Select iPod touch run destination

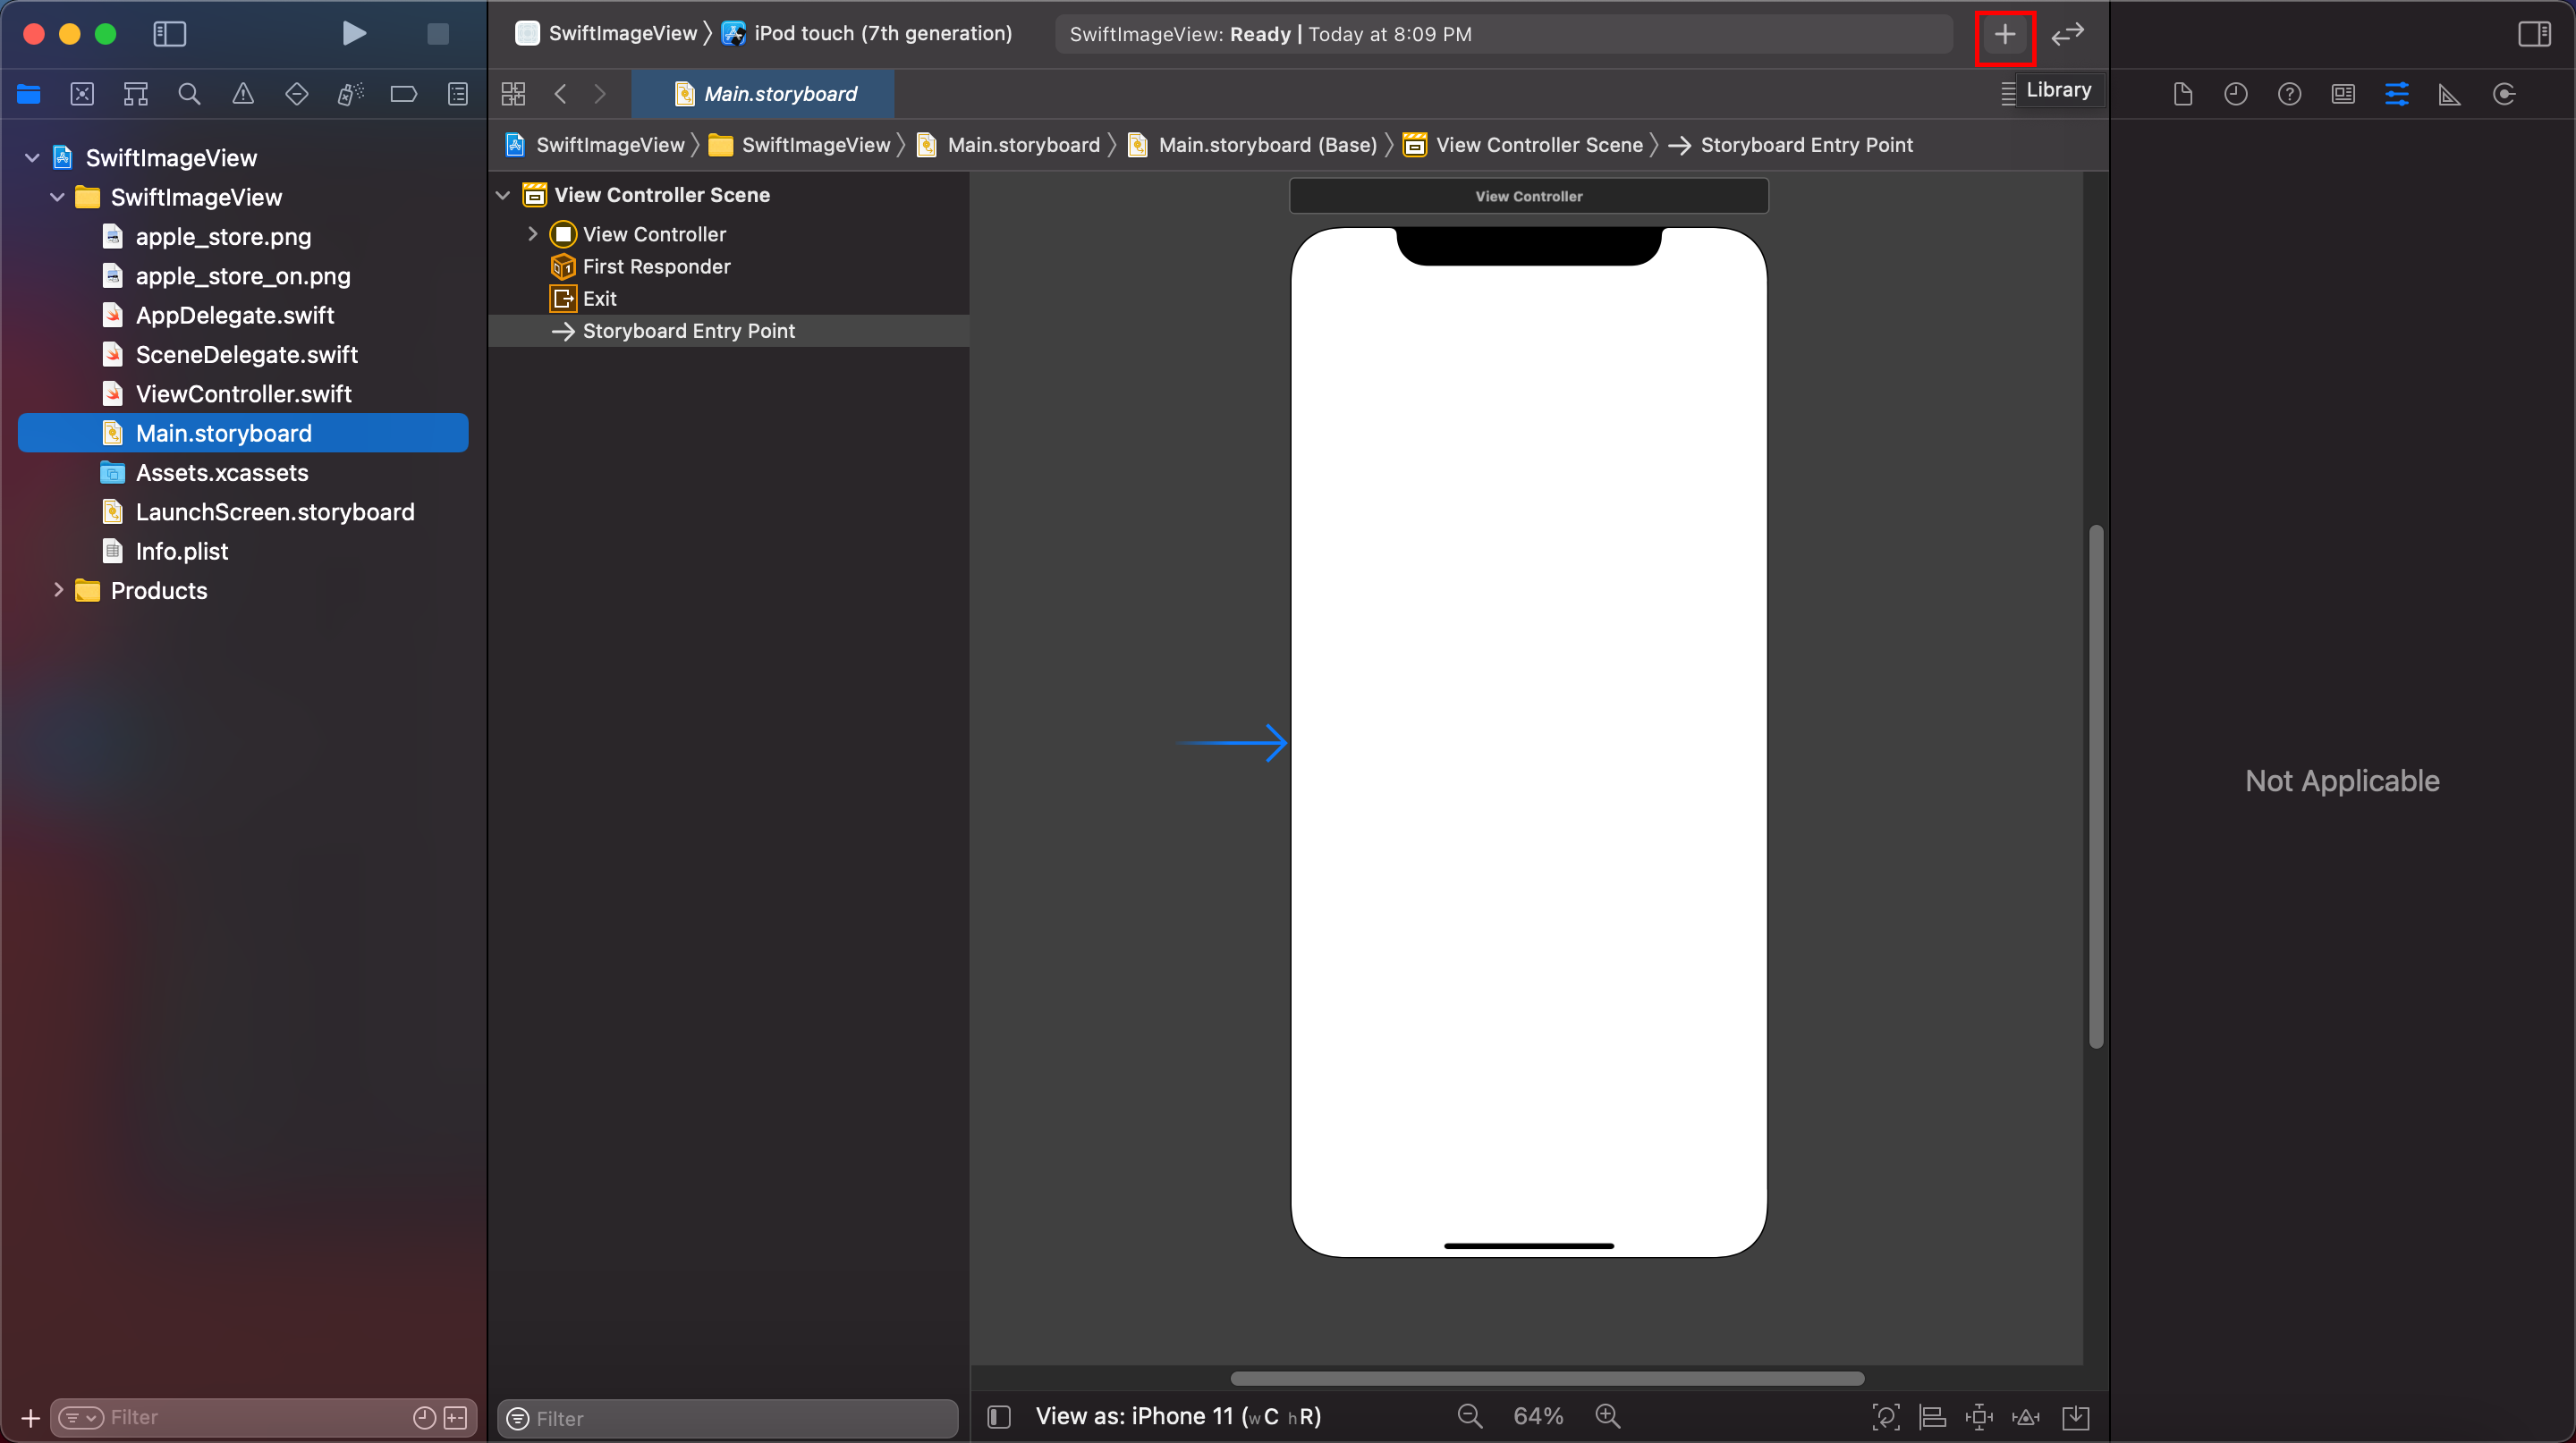(x=880, y=34)
